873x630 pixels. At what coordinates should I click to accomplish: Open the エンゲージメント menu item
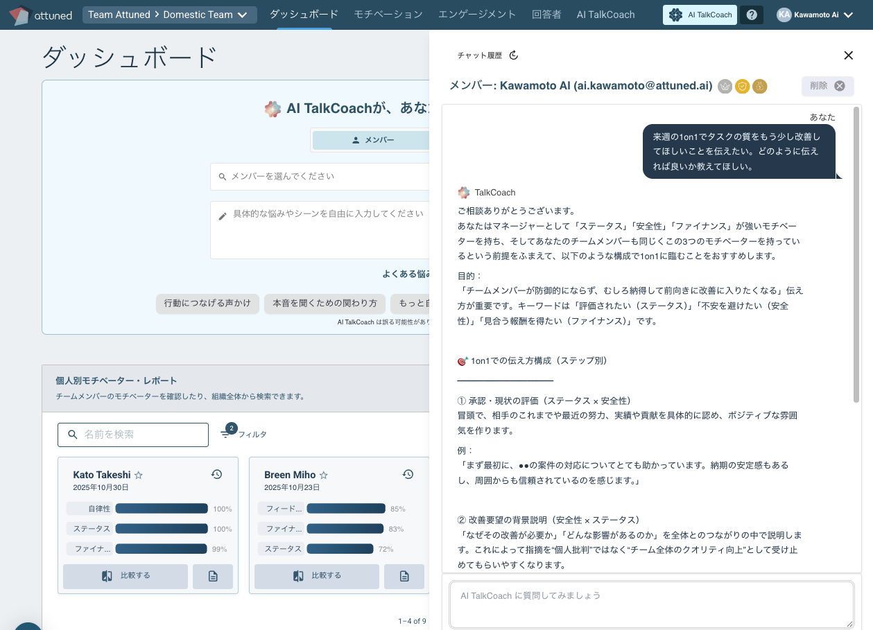[476, 14]
